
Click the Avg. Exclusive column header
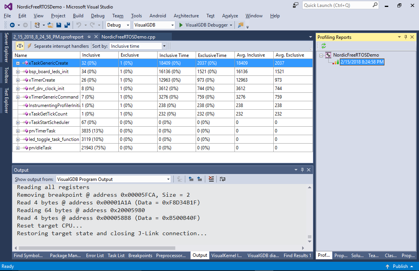pyautogui.click(x=293, y=55)
